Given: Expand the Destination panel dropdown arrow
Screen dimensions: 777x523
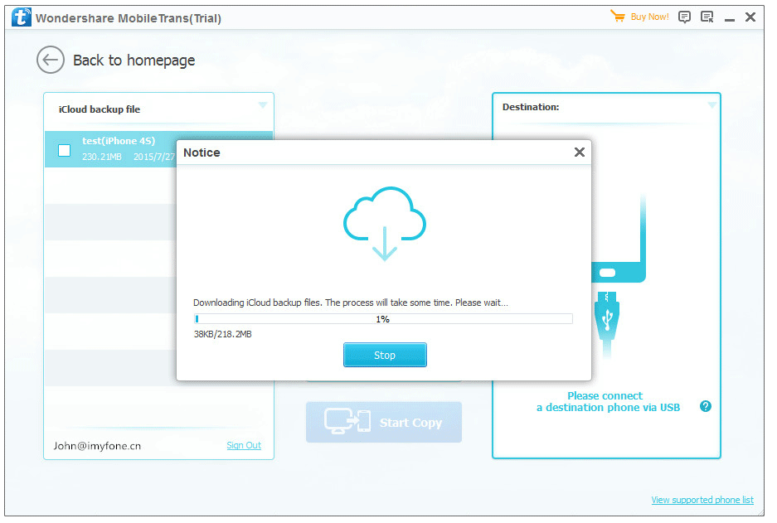Looking at the screenshot, I should [711, 105].
